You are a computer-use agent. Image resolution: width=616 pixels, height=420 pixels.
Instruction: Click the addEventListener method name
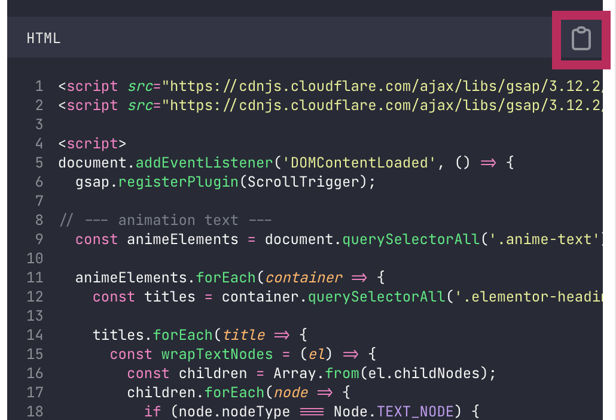(x=205, y=163)
